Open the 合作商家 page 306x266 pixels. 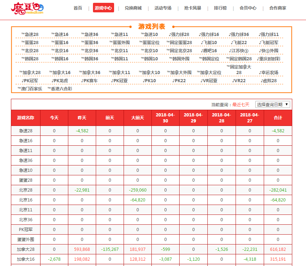277,8
